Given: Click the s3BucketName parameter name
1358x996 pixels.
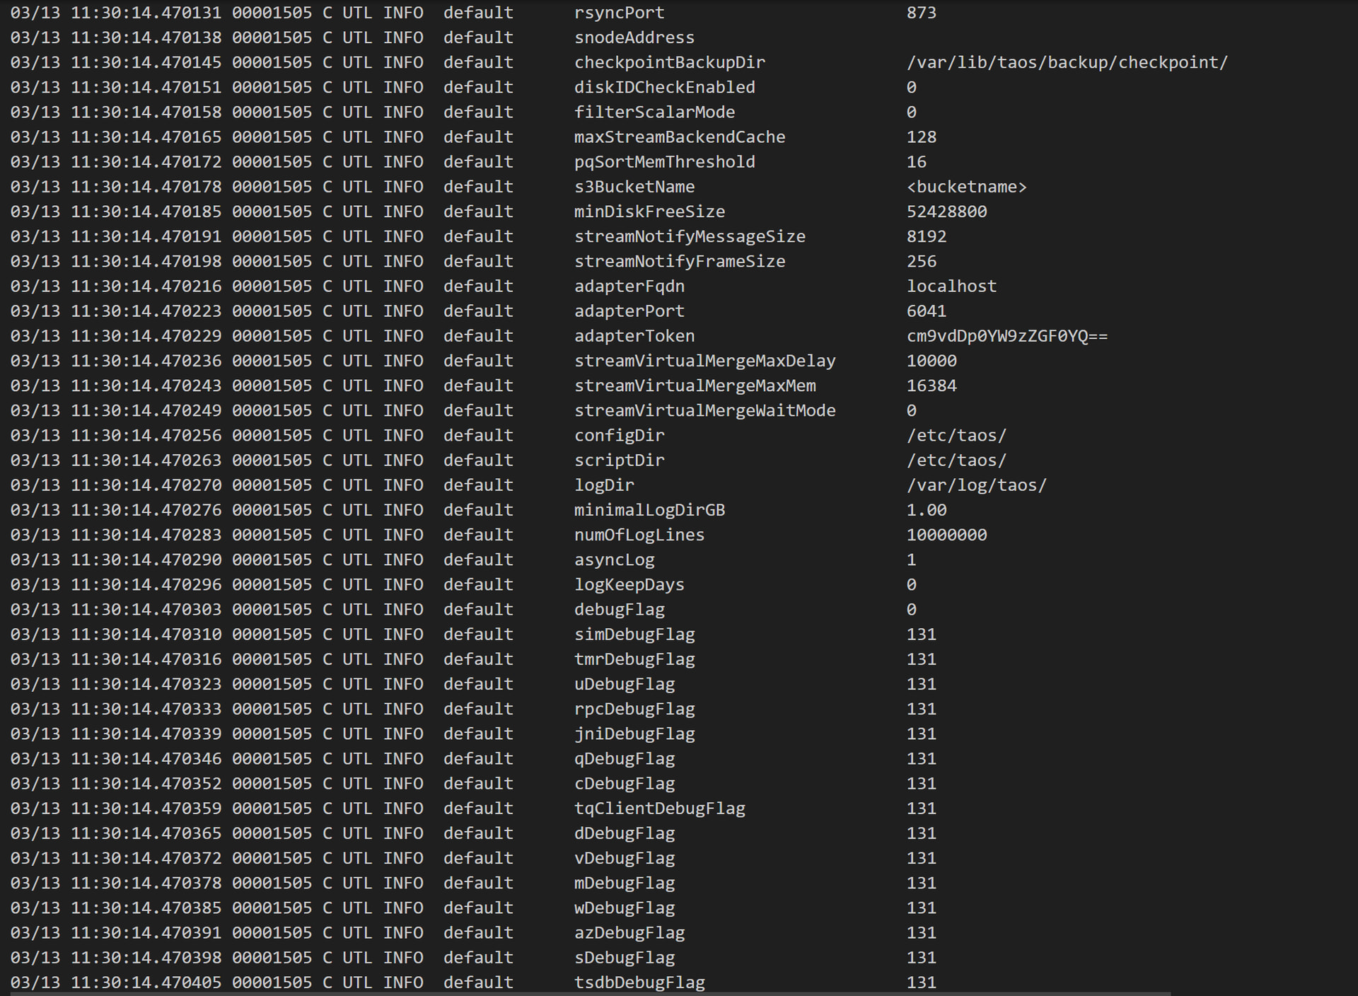Looking at the screenshot, I should (634, 187).
